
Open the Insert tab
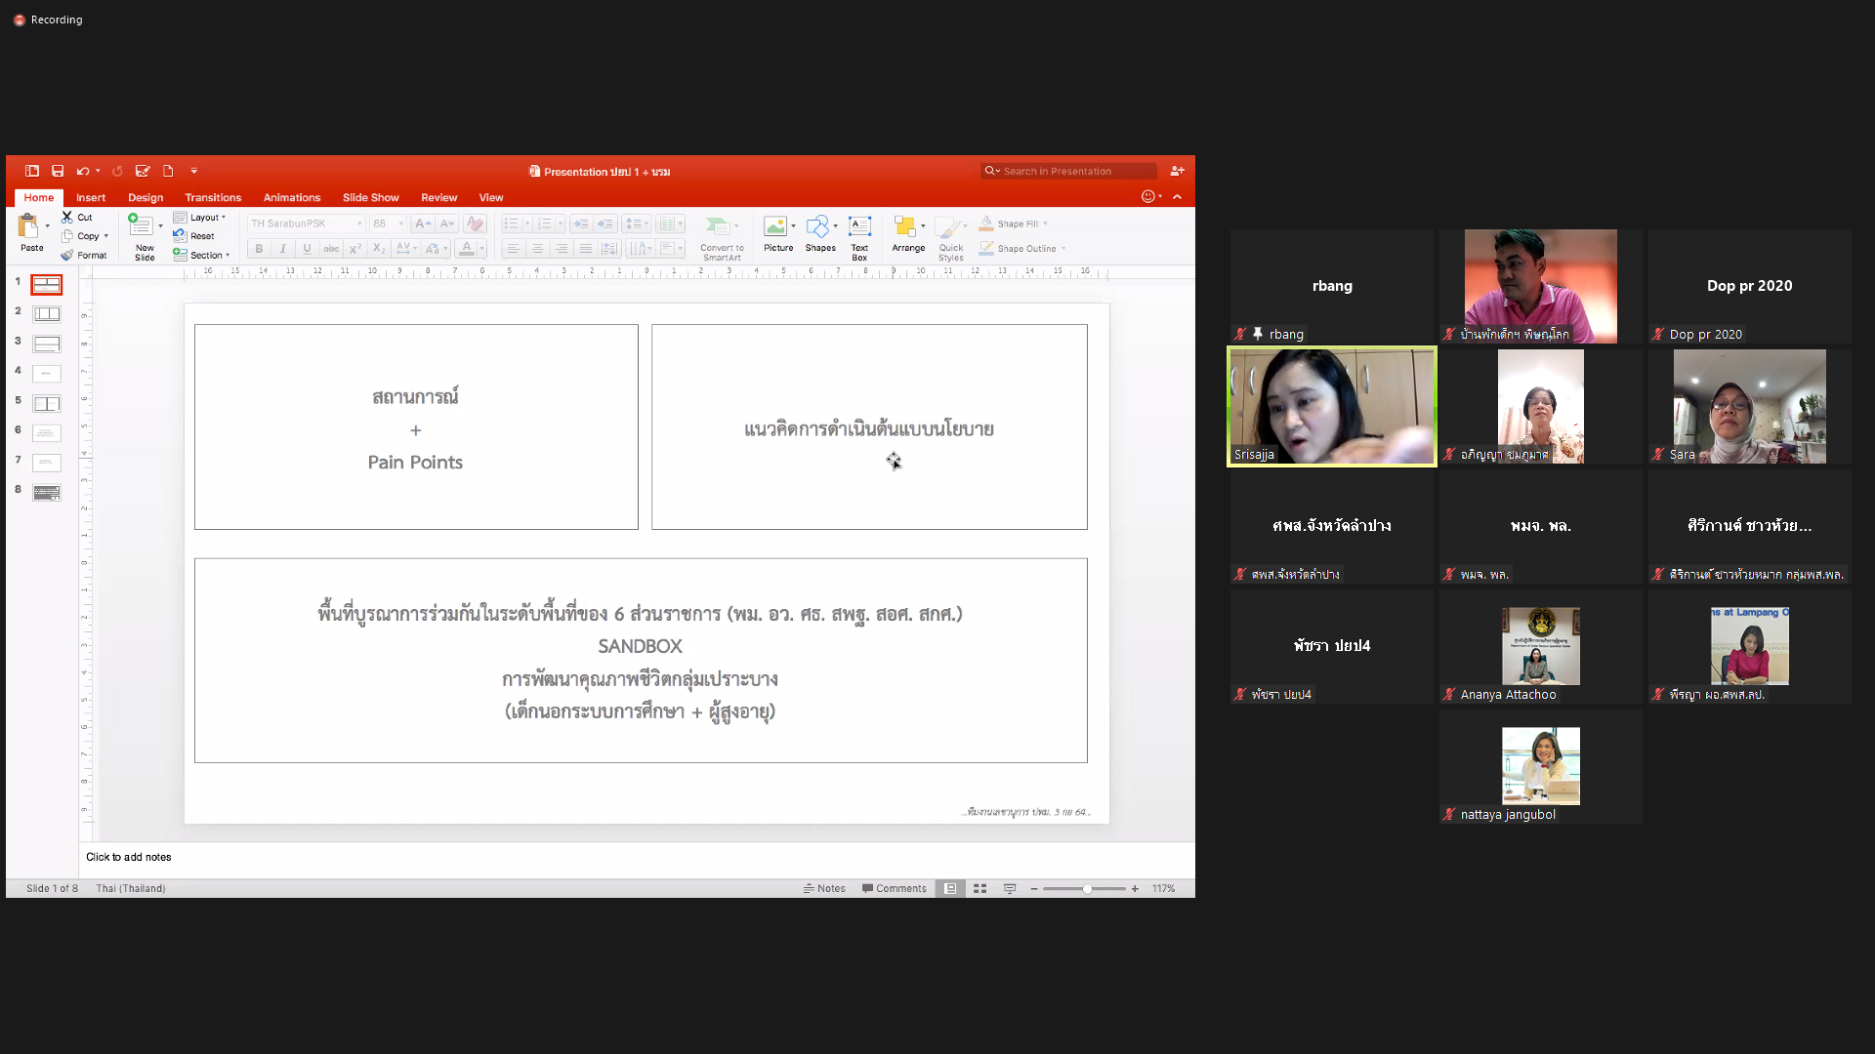click(91, 197)
